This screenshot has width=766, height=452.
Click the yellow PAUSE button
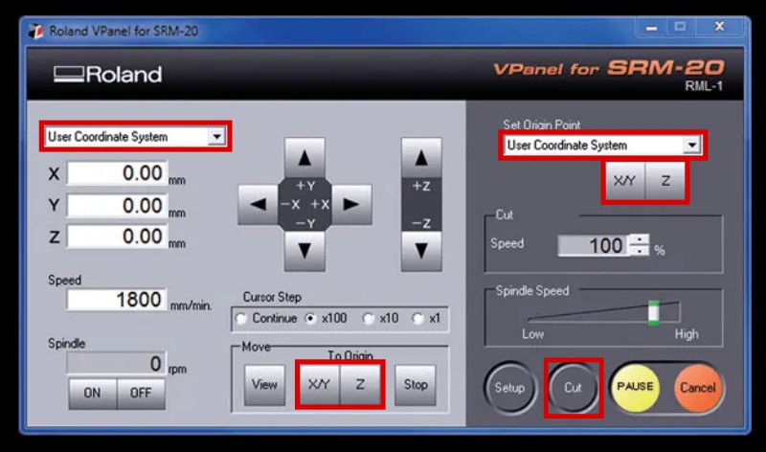click(635, 387)
